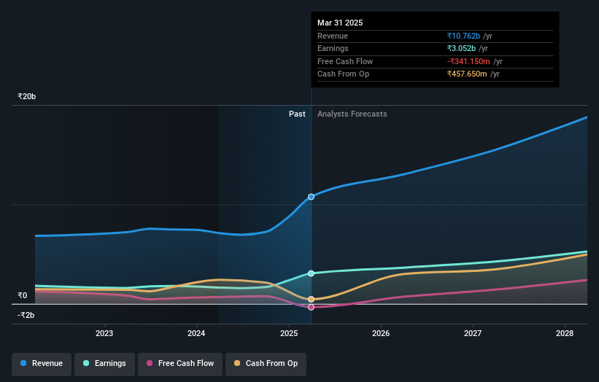Click the Mar 31 2025 tooltip date

[340, 23]
